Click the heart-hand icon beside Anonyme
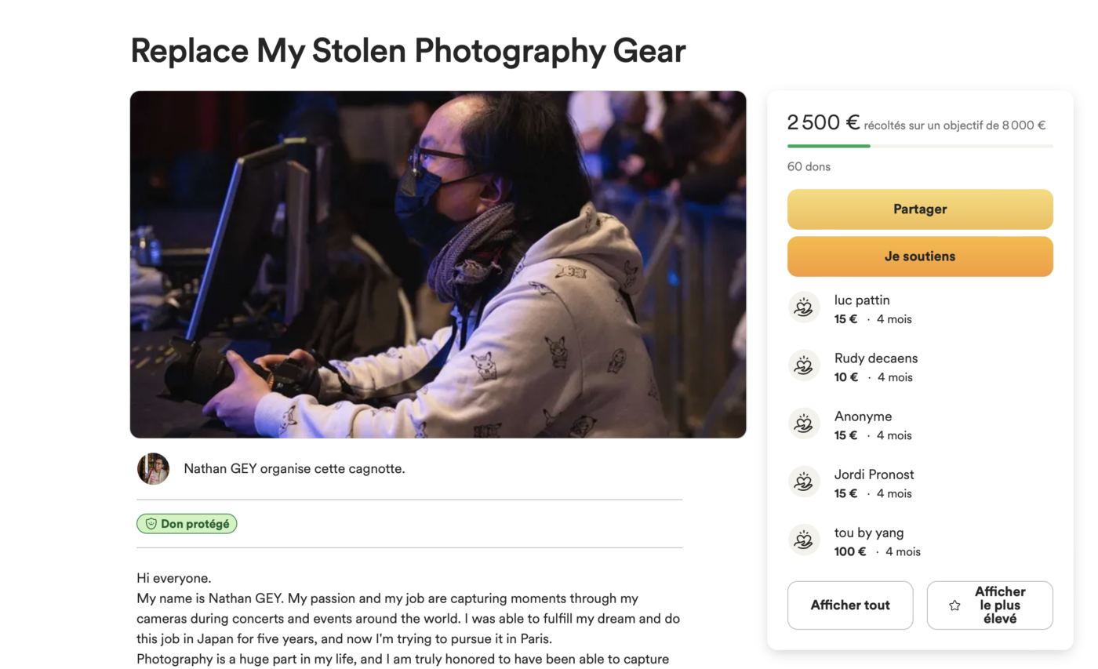1098x669 pixels. [x=803, y=424]
